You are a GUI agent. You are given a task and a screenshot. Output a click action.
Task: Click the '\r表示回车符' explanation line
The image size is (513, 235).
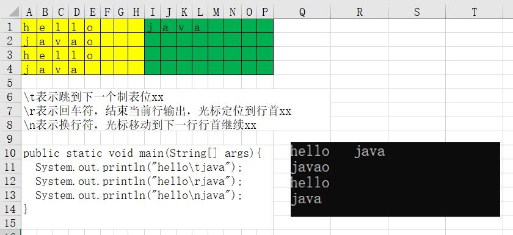point(157,111)
